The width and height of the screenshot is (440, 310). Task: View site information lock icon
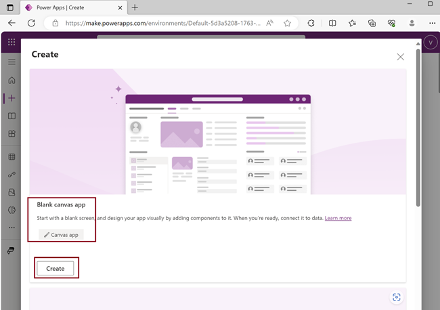click(x=56, y=23)
